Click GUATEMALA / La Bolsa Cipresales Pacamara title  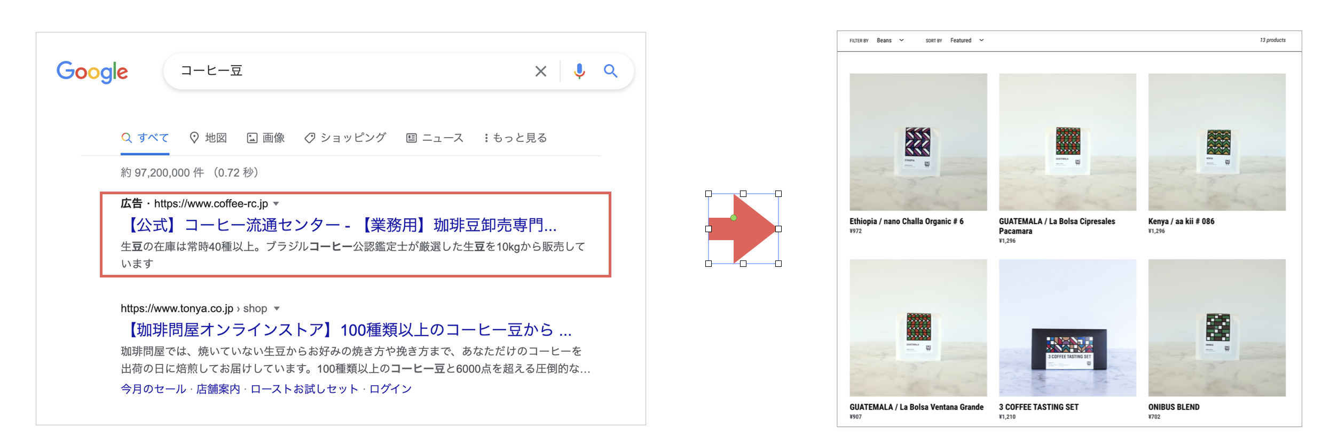pyautogui.click(x=1057, y=226)
